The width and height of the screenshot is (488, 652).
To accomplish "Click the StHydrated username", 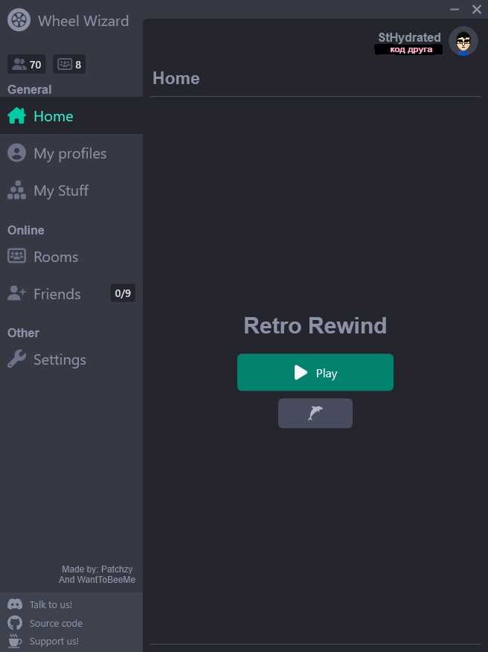I will [x=409, y=37].
